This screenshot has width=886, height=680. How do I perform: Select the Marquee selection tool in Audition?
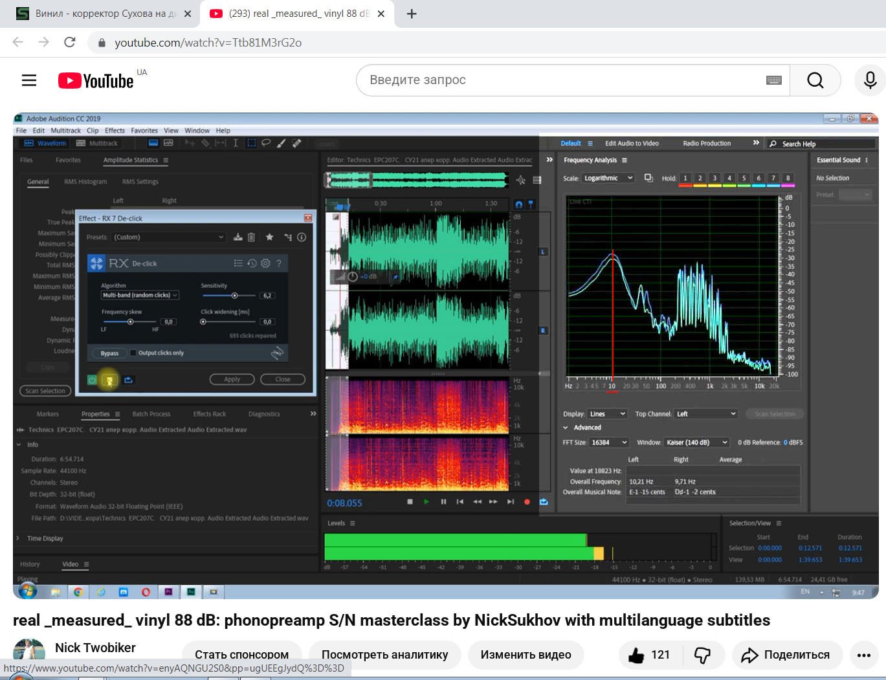click(x=251, y=143)
